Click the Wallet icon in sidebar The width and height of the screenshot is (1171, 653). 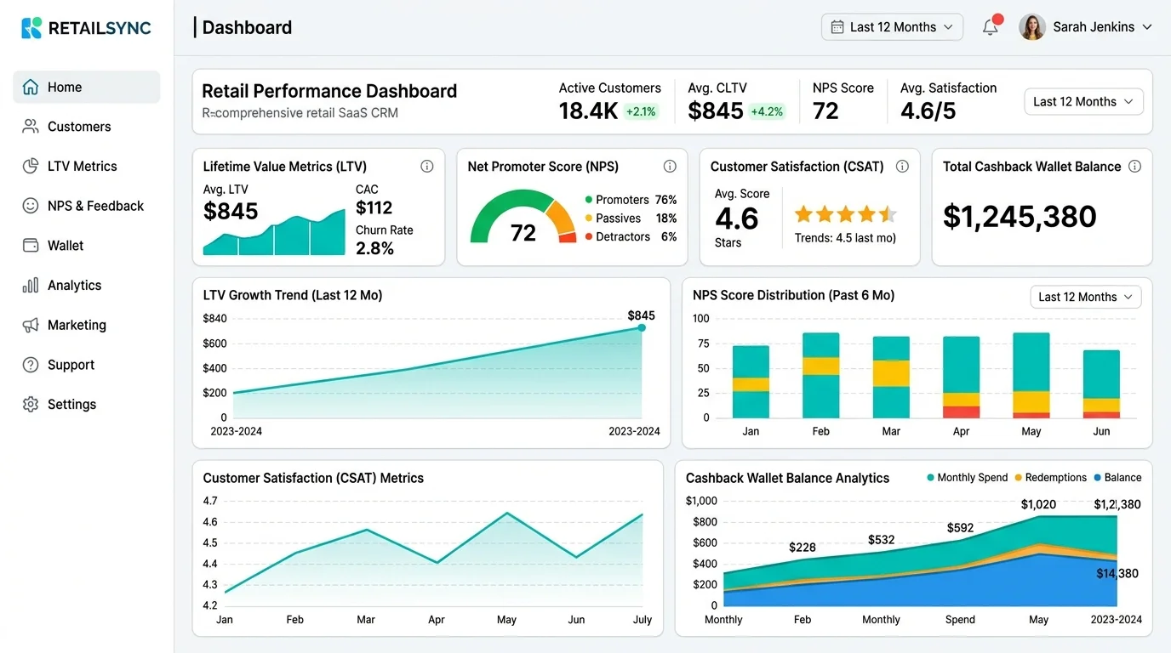(31, 246)
